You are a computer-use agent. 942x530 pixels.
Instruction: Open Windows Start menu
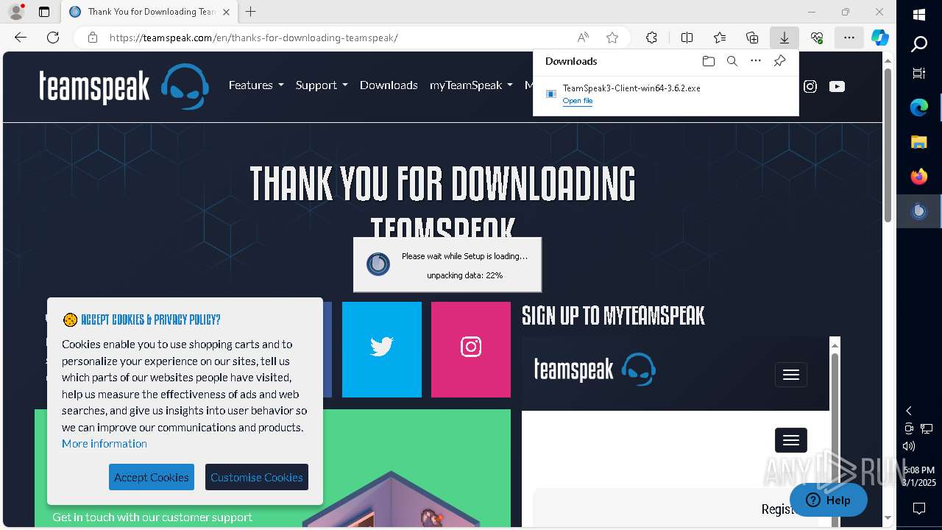pos(919,15)
